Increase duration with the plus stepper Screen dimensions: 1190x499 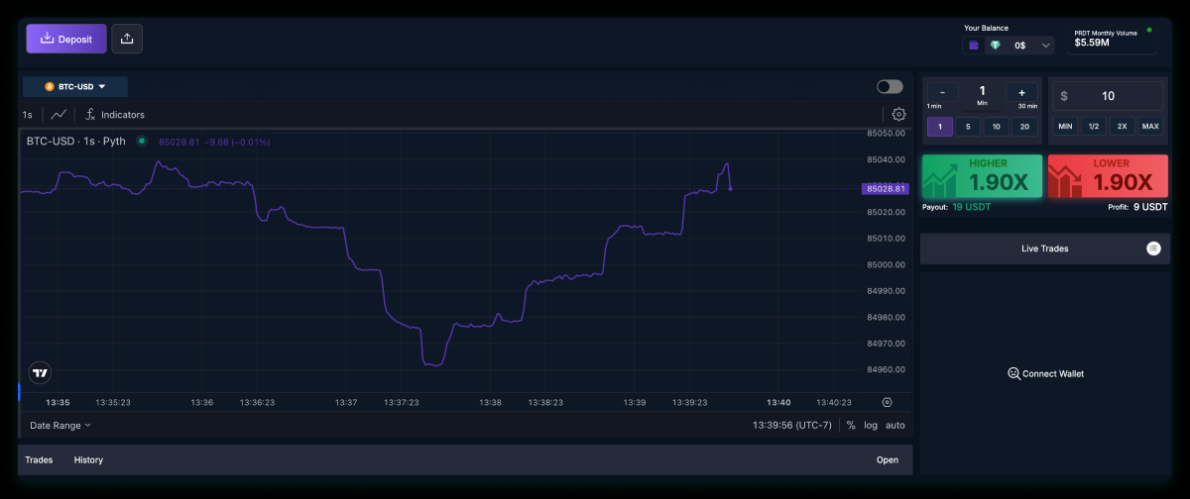(1021, 93)
